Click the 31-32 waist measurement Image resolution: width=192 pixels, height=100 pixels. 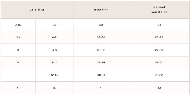(159, 75)
